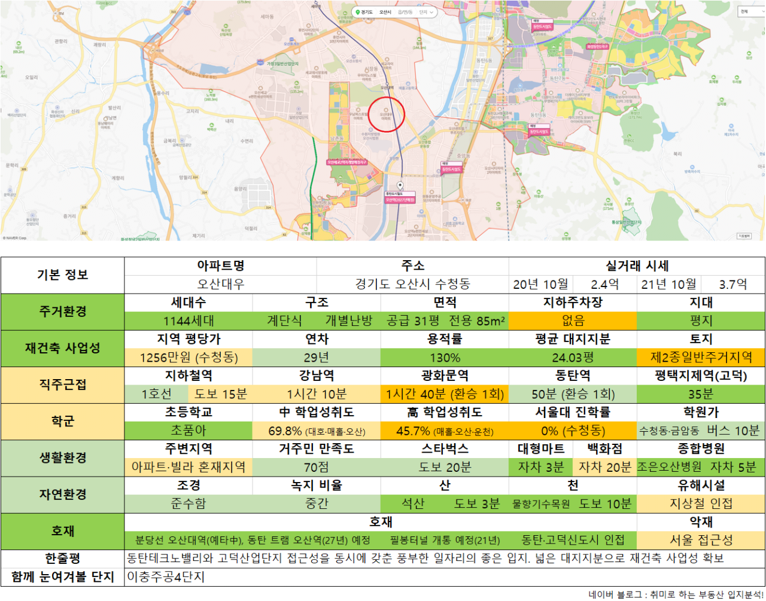Click the pink 오산역(2027년예정) label

(400, 200)
